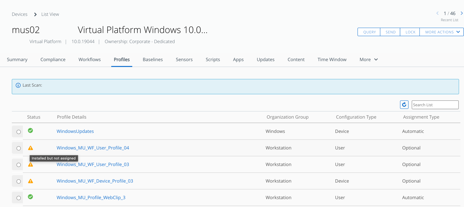This screenshot has width=464, height=207.
Task: Click warning icon for Windows_MU_WF_Device_Profile_03
Action: (x=30, y=181)
